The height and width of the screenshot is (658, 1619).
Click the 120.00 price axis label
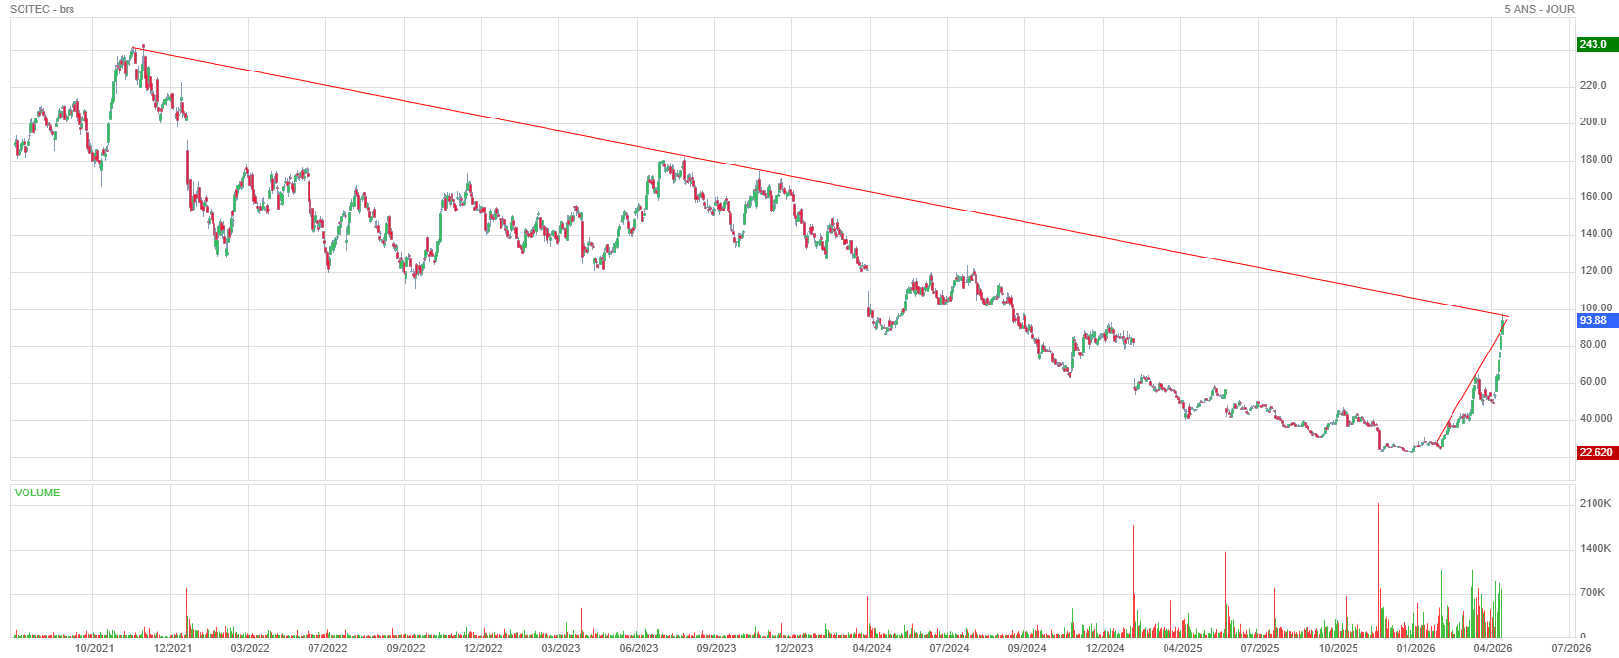pos(1596,270)
